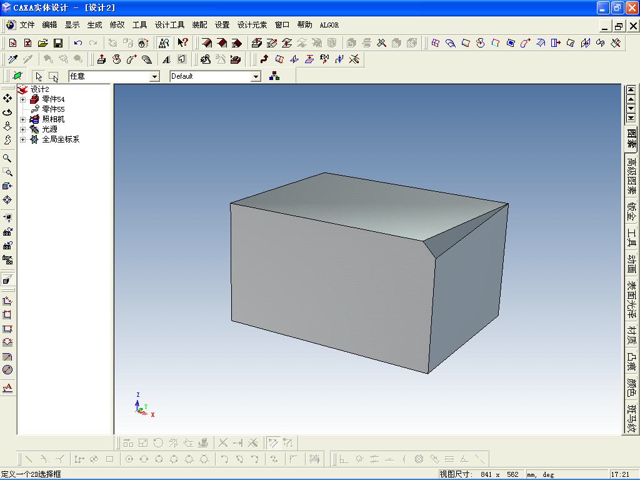The image size is (640, 480).
Task: Switch to the 高级图素 catalog tab
Action: pos(631,176)
